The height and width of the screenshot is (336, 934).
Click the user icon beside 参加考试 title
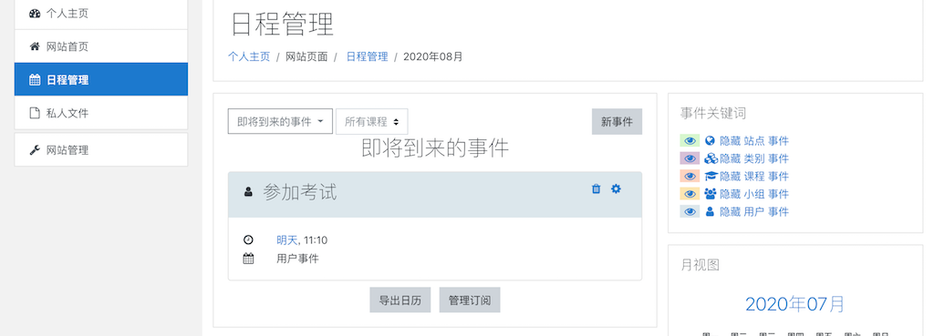(248, 192)
